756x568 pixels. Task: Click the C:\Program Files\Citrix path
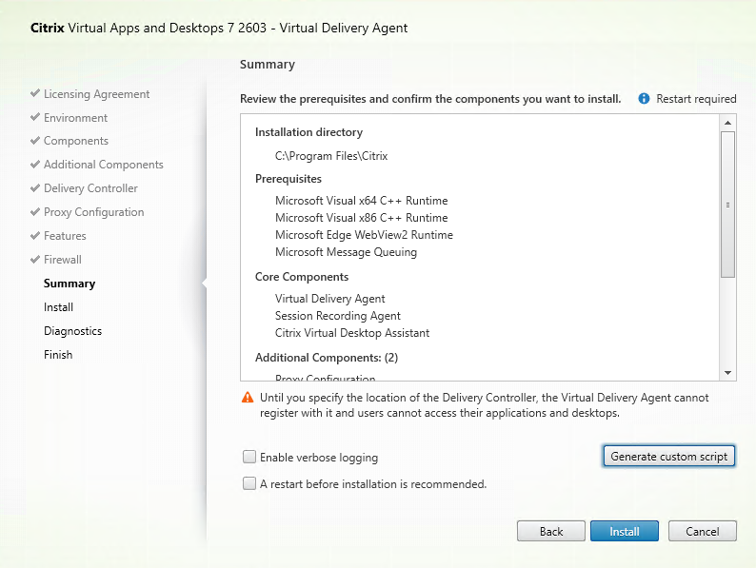click(331, 156)
